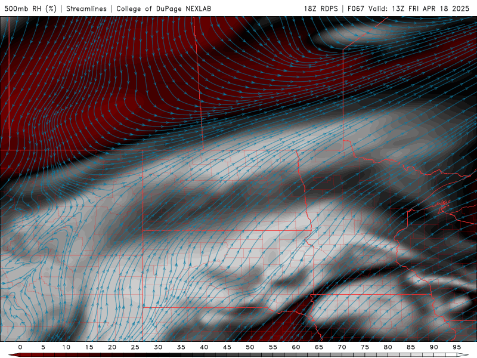
Task: Click the "18Z RDPS" model run label
Action: pos(321,8)
